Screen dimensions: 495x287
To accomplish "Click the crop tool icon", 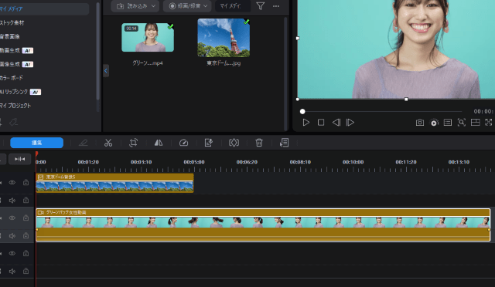I will click(133, 143).
